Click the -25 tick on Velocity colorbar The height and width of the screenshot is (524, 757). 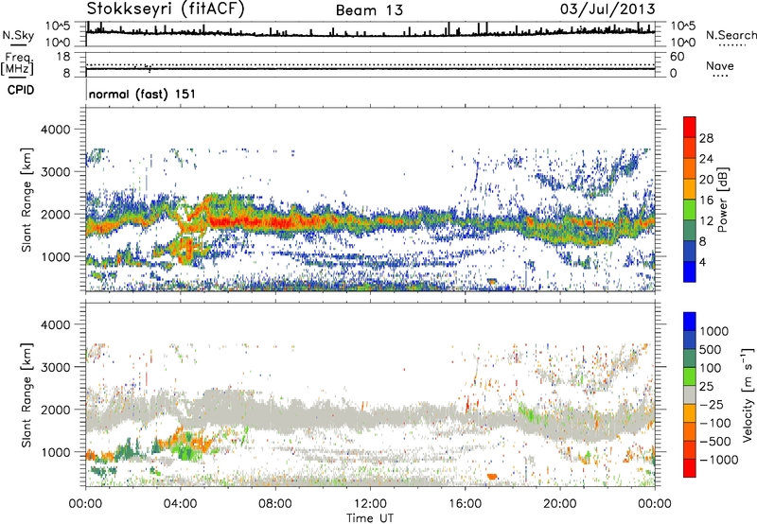[712, 405]
